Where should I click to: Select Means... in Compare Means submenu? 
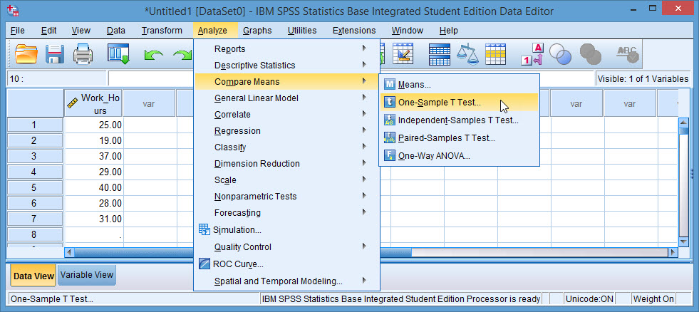459,84
